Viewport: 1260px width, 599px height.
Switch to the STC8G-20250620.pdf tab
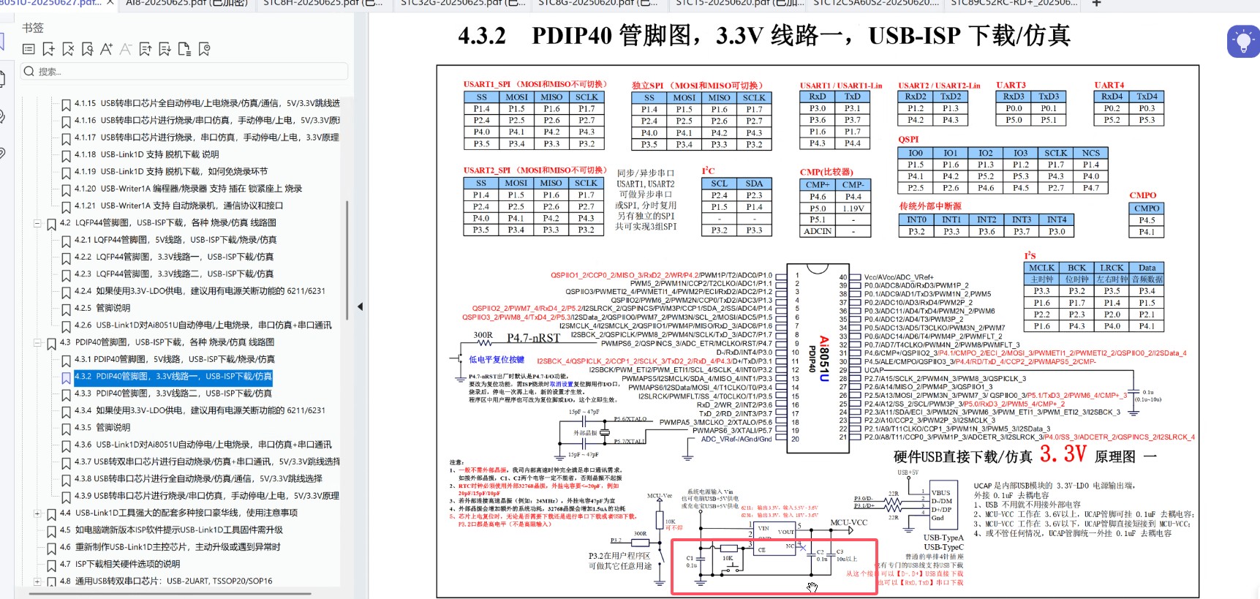[599, 4]
